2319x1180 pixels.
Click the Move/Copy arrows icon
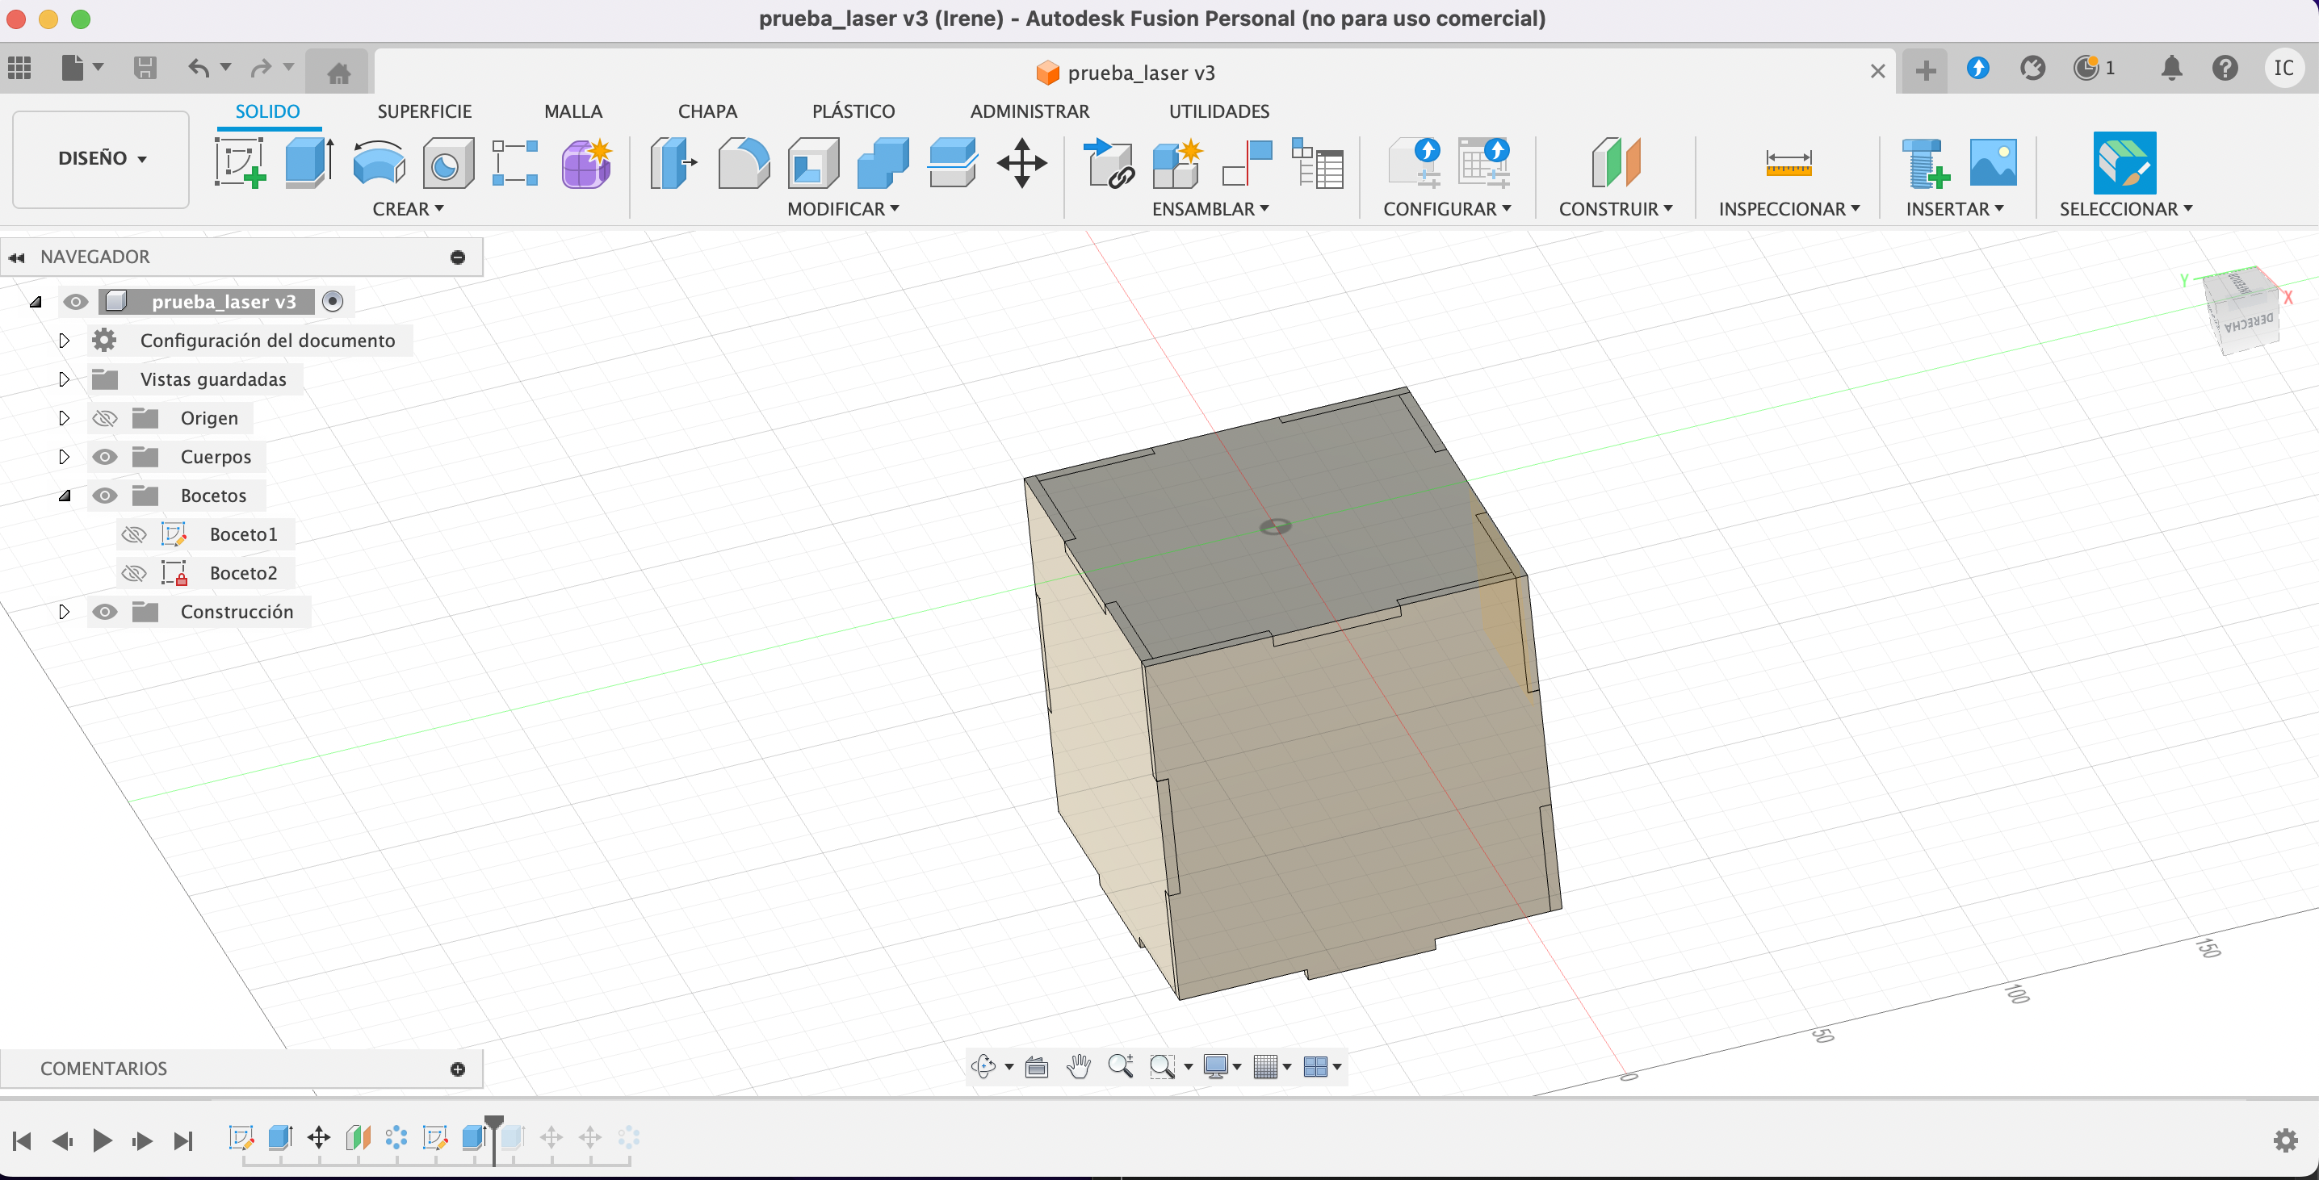pyautogui.click(x=1021, y=163)
